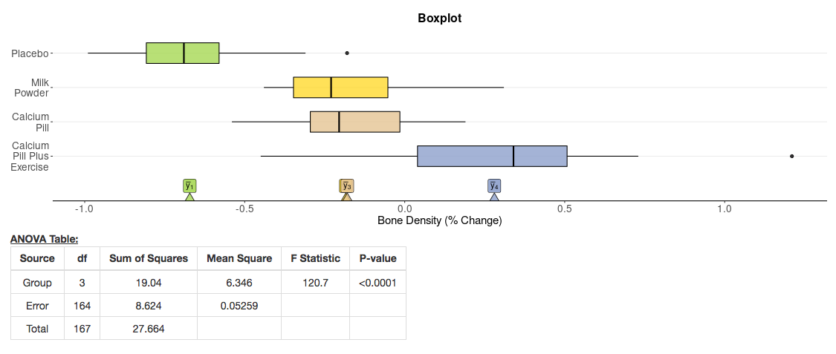Click the F Statistic column header
This screenshot has width=836, height=354.
[315, 258]
